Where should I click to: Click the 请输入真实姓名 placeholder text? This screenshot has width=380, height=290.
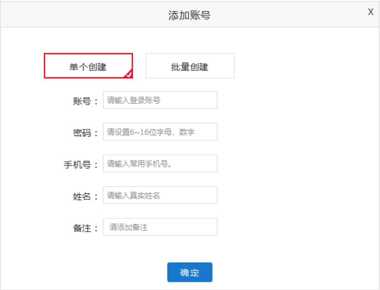click(x=134, y=195)
